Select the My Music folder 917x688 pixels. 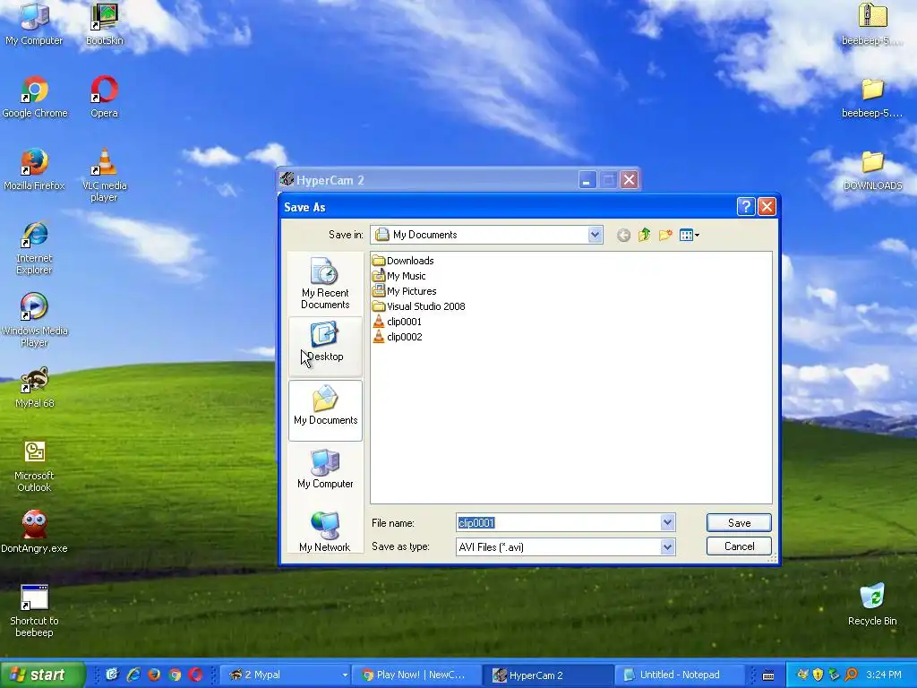[399, 276]
